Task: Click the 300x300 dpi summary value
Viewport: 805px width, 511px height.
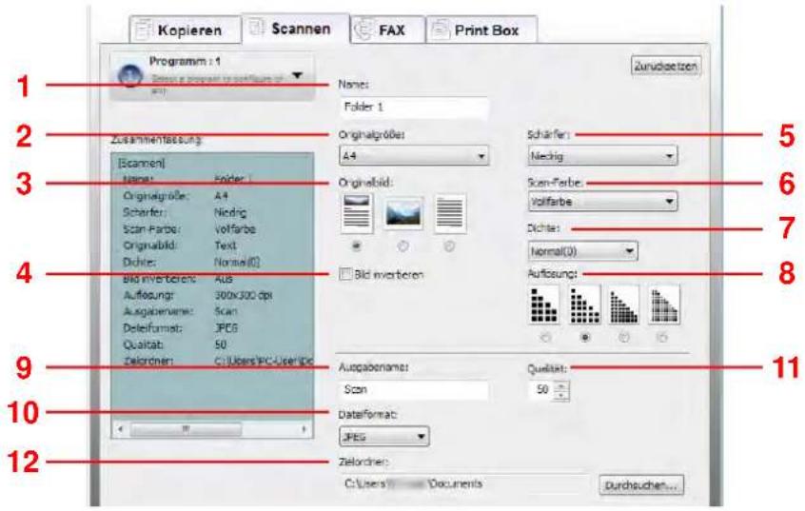Action: 244,295
